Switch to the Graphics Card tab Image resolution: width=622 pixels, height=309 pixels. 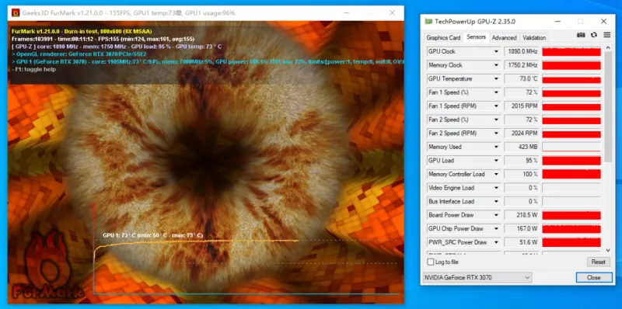click(x=443, y=37)
